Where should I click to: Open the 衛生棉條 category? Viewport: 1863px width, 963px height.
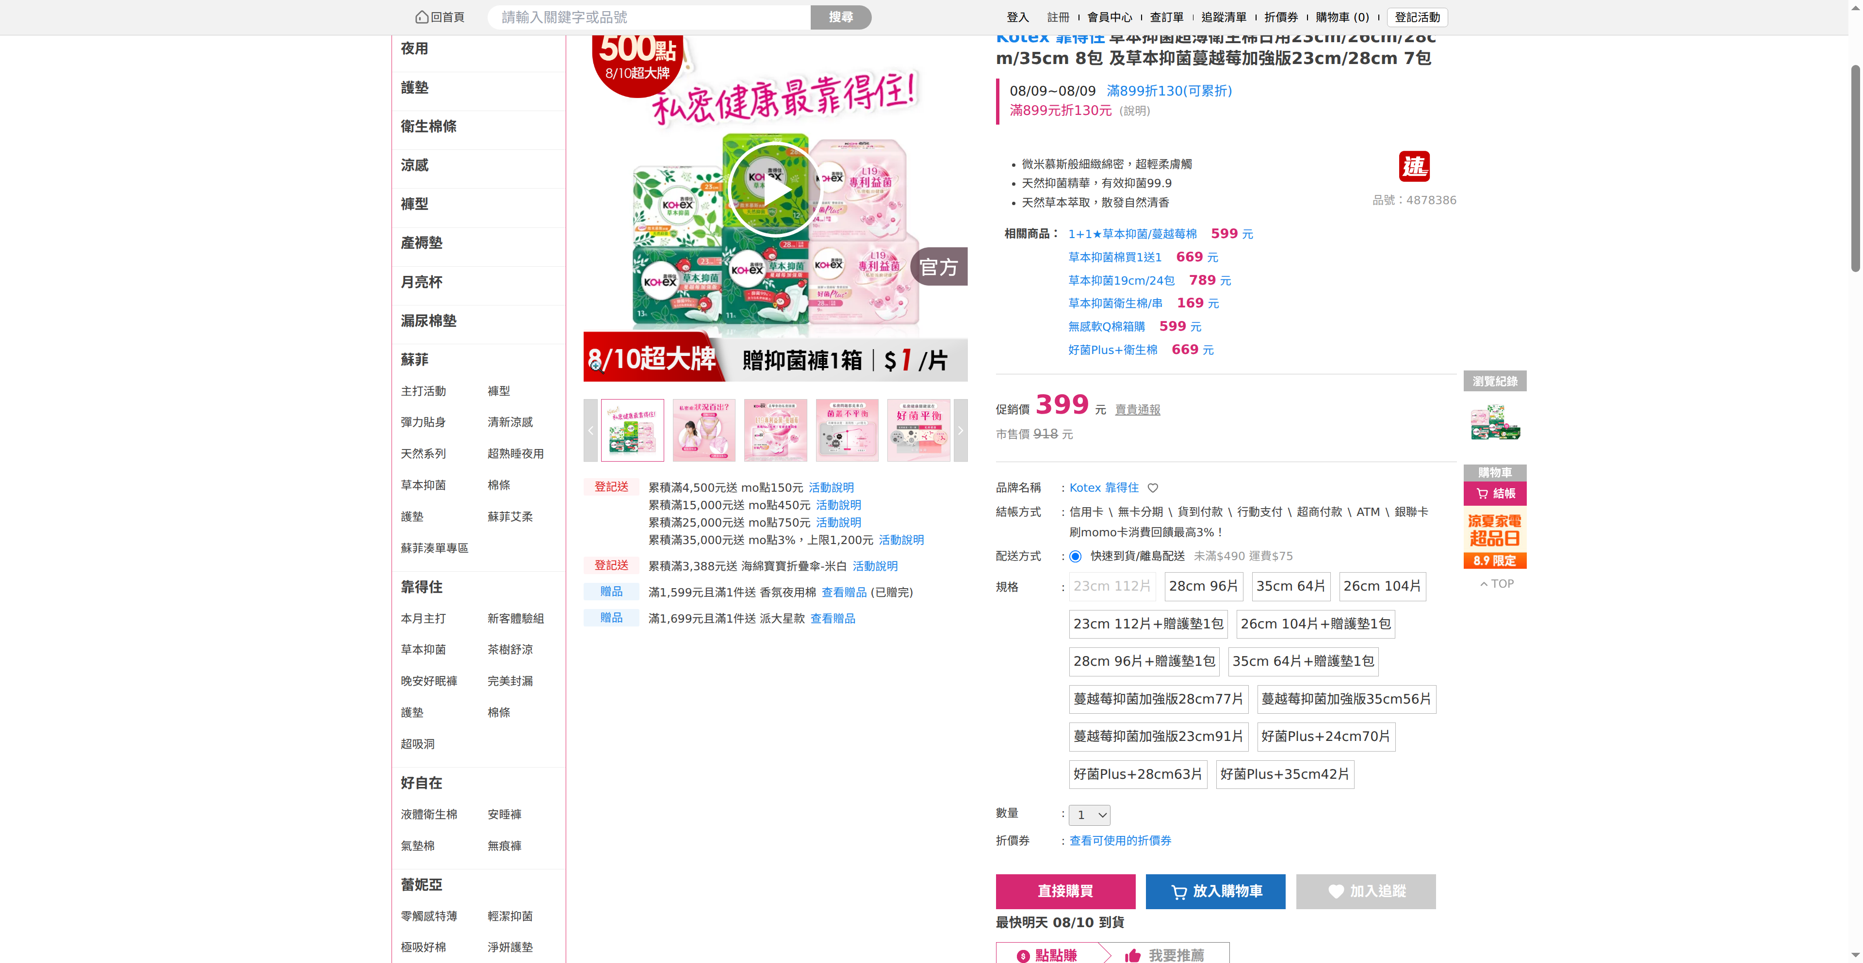pos(428,127)
